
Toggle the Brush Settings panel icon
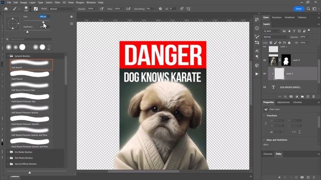tap(36, 9)
